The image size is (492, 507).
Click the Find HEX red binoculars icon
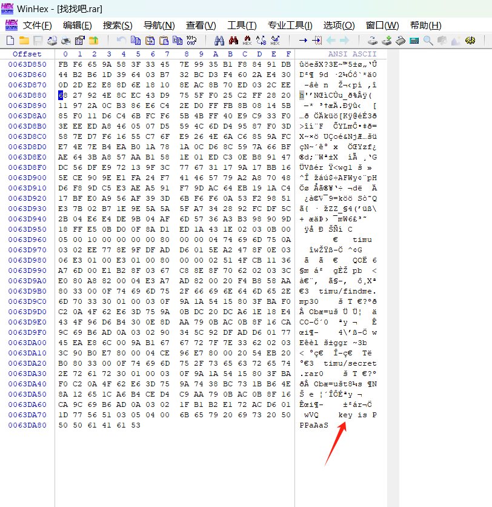tap(247, 41)
